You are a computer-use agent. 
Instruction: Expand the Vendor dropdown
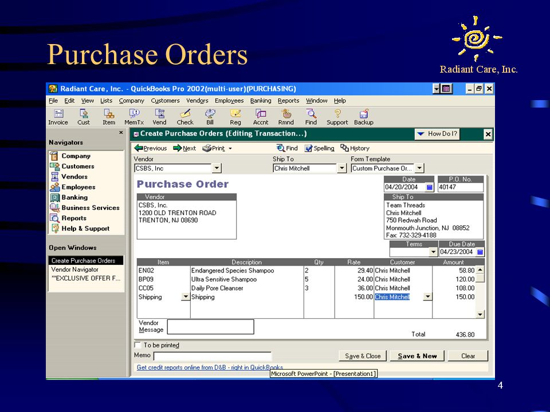pyautogui.click(x=217, y=168)
